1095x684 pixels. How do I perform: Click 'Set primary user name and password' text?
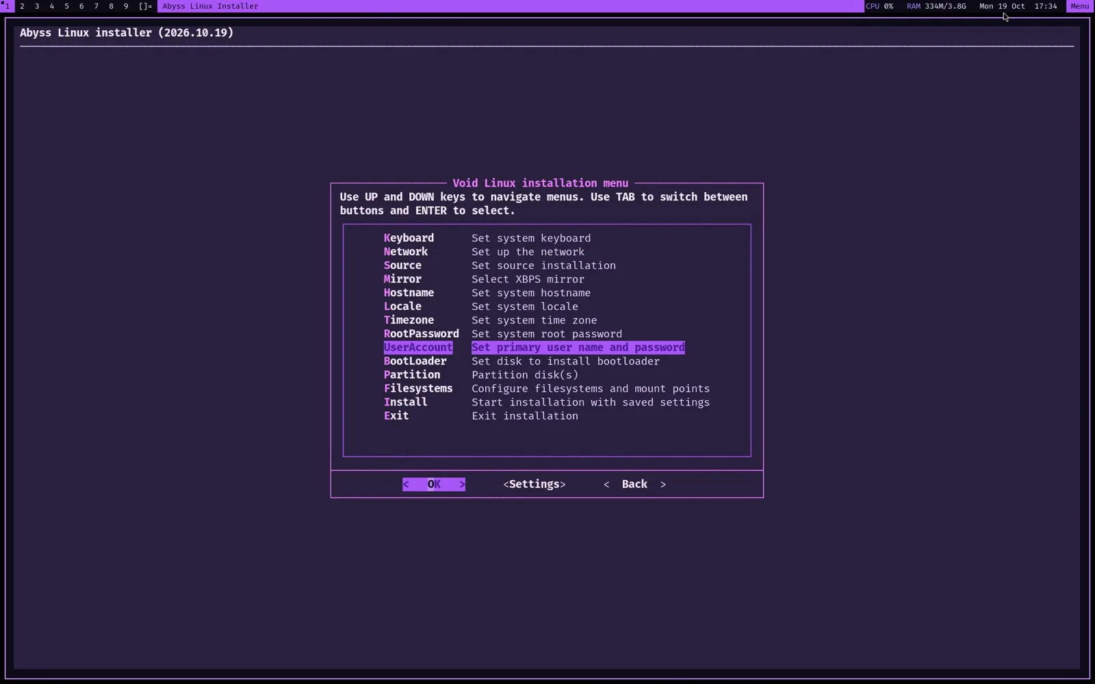pos(578,347)
